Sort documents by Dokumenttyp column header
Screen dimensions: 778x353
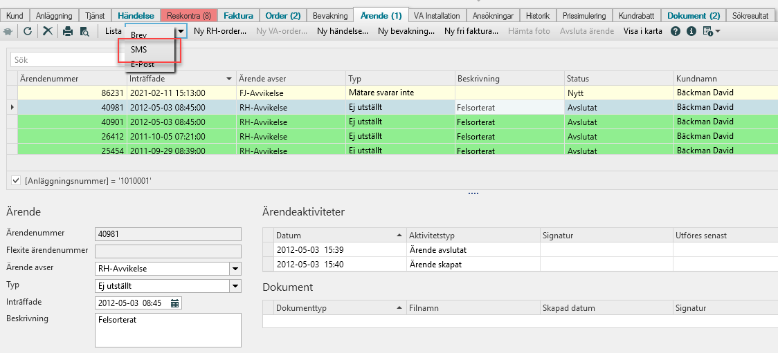[340, 308]
